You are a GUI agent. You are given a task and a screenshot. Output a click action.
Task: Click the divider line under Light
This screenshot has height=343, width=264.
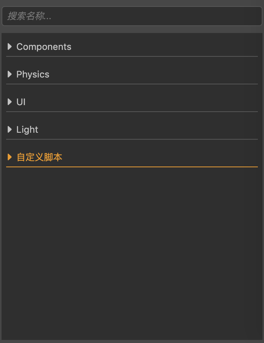[132, 139]
